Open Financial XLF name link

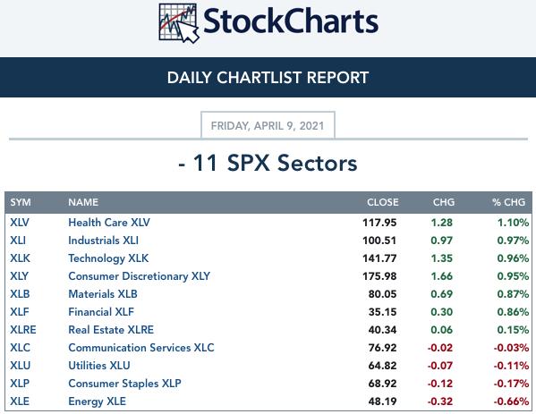click(x=101, y=311)
